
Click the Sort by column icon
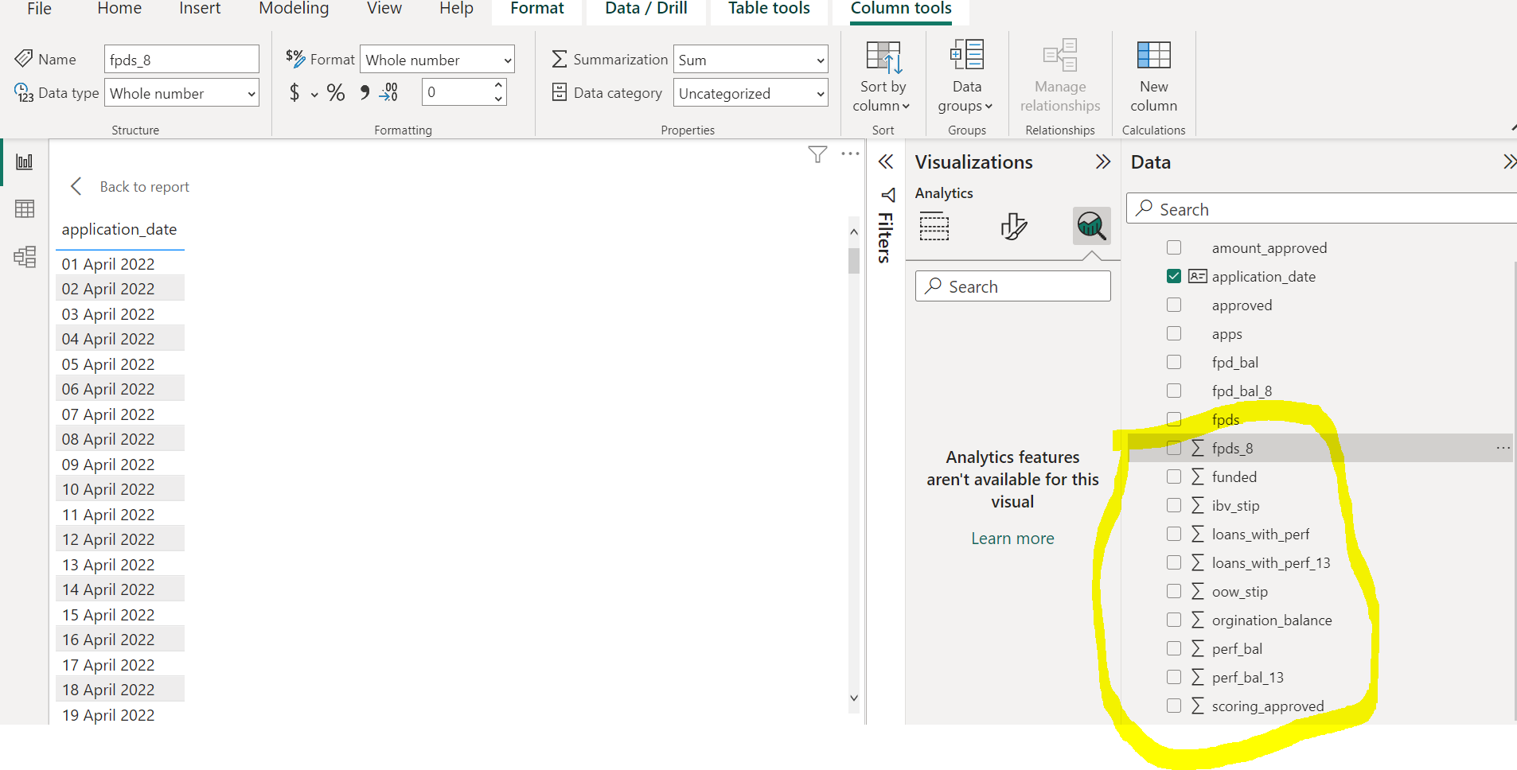pyautogui.click(x=883, y=57)
